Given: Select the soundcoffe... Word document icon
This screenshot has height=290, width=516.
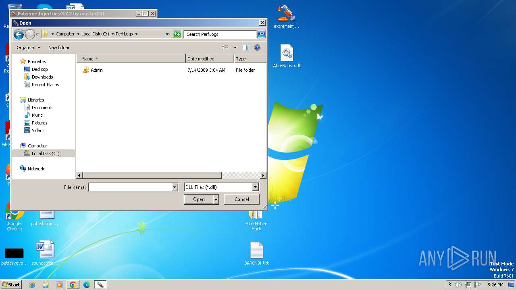Looking at the screenshot, I should click(45, 253).
